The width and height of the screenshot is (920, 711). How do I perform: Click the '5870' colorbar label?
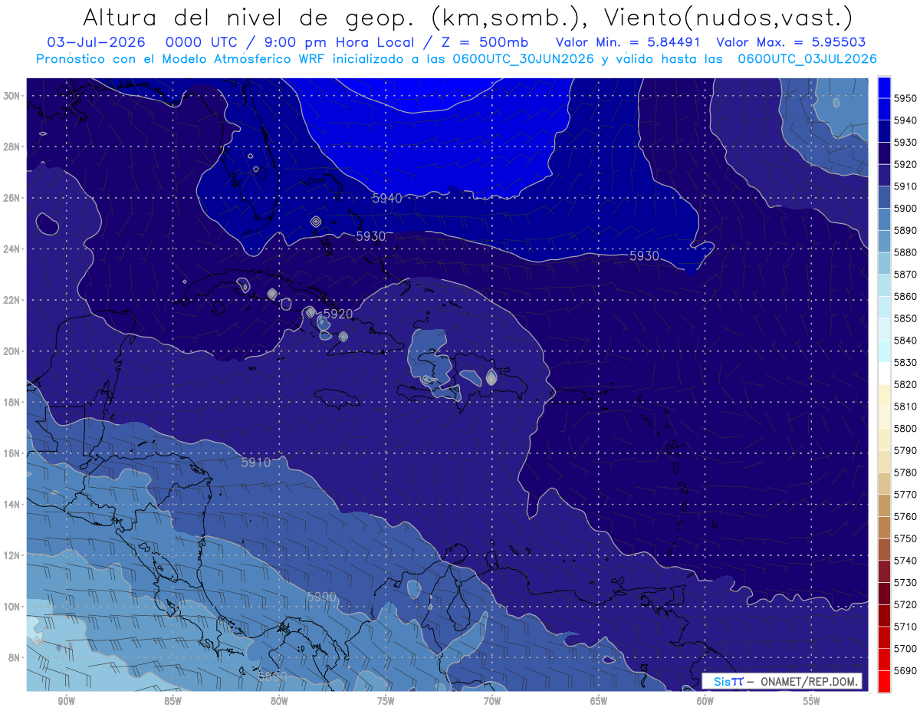pos(905,274)
